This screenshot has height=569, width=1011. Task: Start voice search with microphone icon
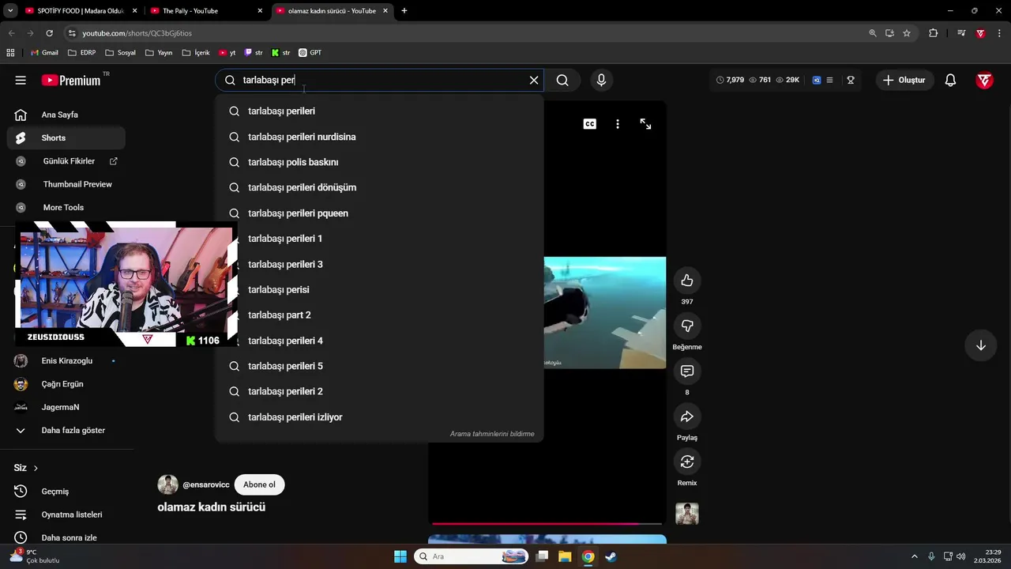pos(601,80)
